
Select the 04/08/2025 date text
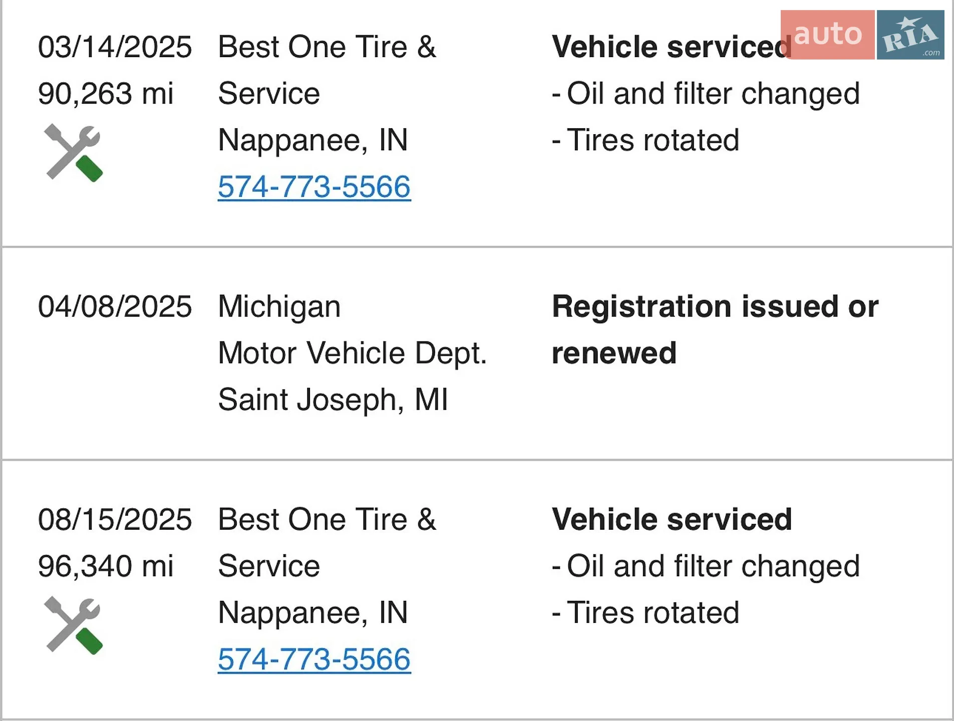click(115, 306)
